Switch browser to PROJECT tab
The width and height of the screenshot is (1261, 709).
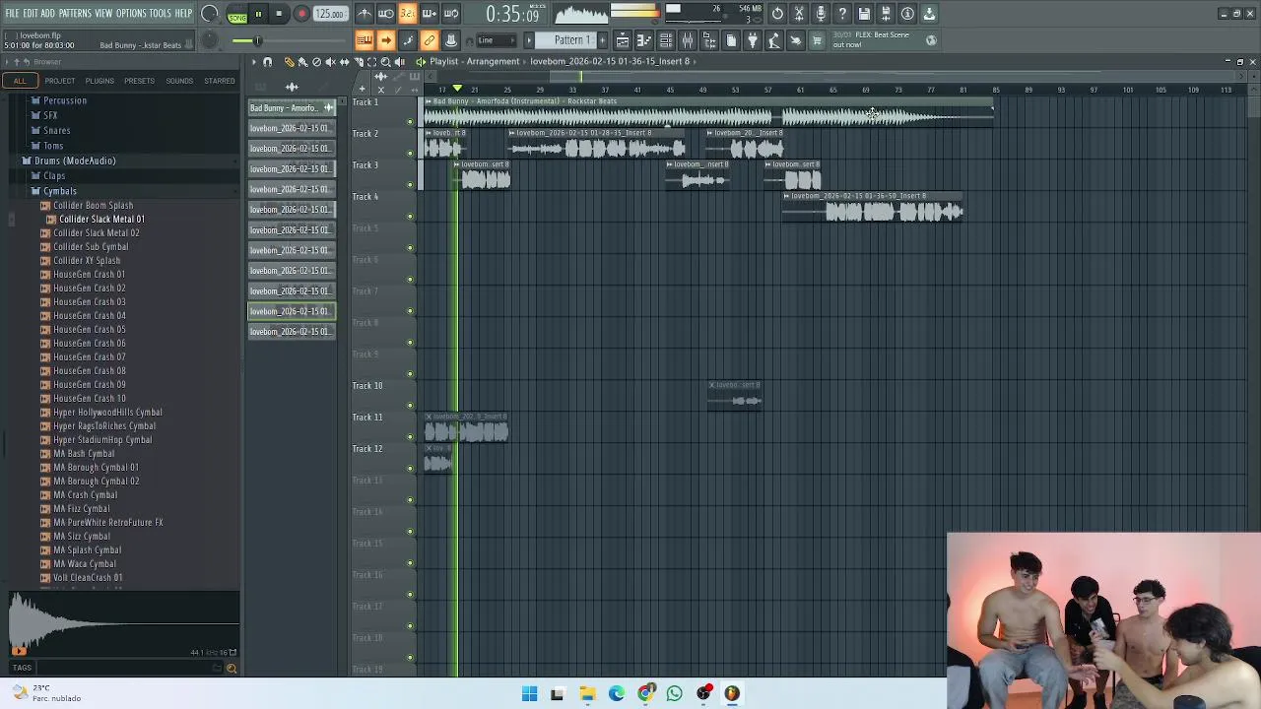click(59, 81)
